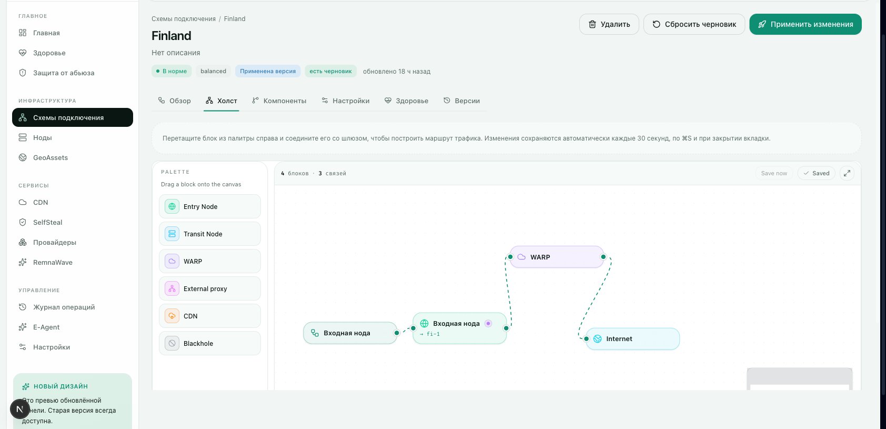Select the leftmost Входная нода gateway block
Screen dimensions: 886x429
click(350, 333)
